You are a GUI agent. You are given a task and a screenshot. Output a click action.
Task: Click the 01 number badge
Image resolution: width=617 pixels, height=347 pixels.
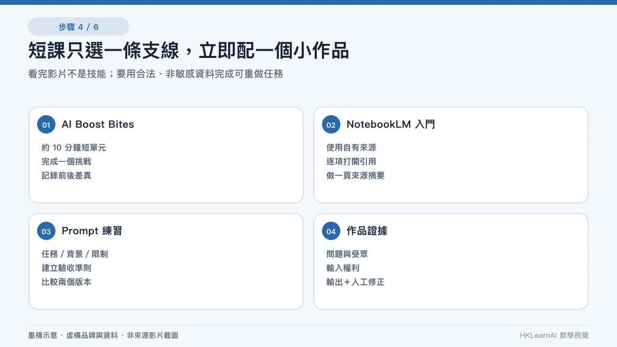pos(46,125)
